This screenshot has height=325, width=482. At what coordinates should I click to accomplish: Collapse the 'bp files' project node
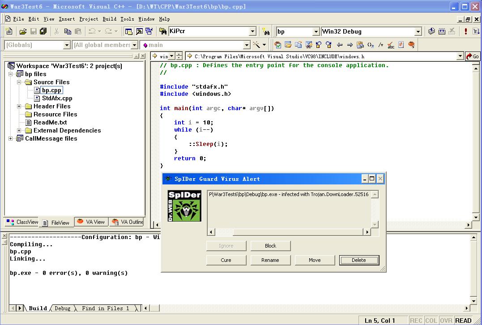pos(10,74)
